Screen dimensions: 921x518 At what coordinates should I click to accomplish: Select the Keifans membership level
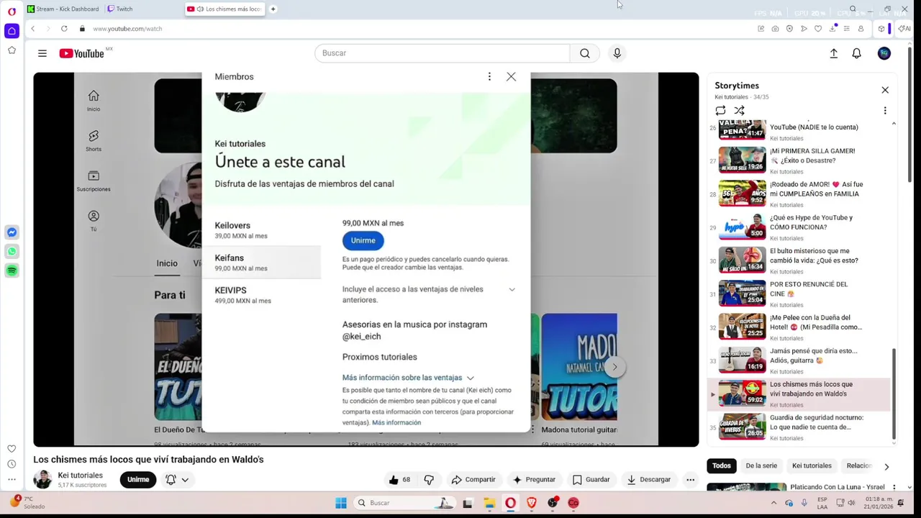261,263
